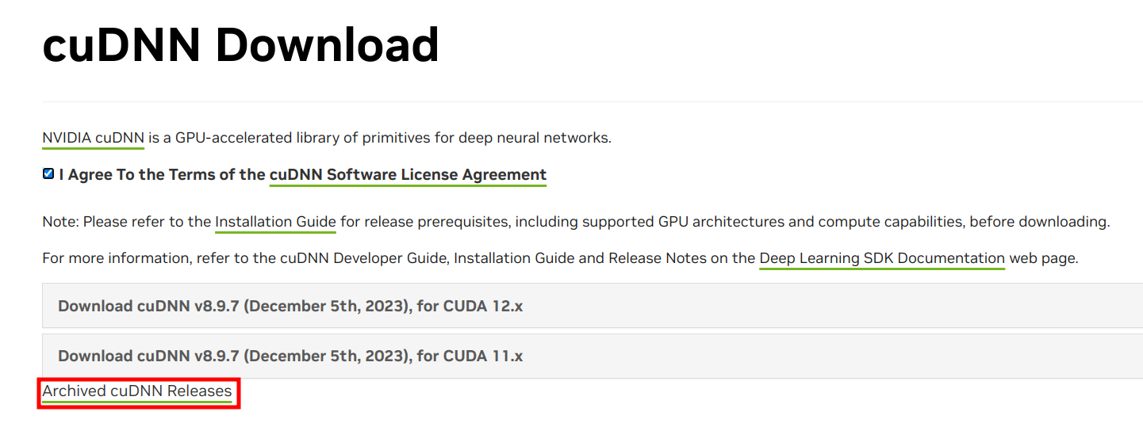Click the release prerequisites note paragraph

tap(576, 222)
